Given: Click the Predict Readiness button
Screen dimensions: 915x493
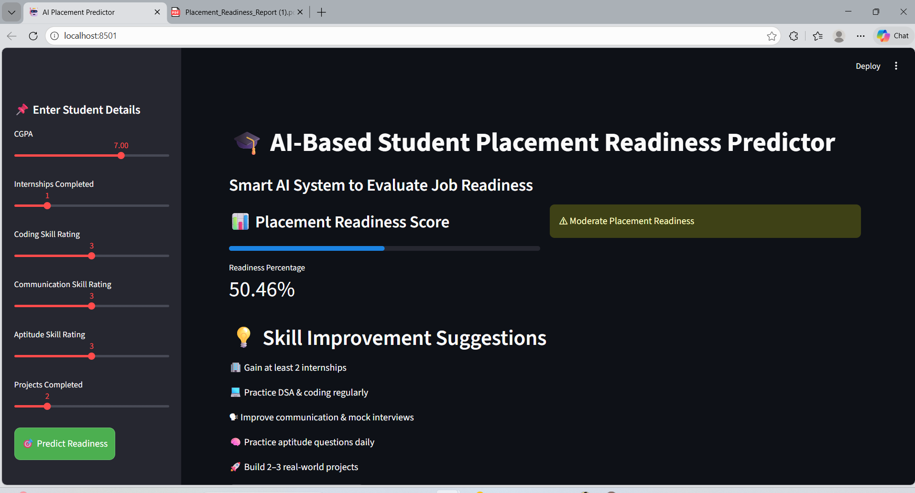Looking at the screenshot, I should coord(65,444).
